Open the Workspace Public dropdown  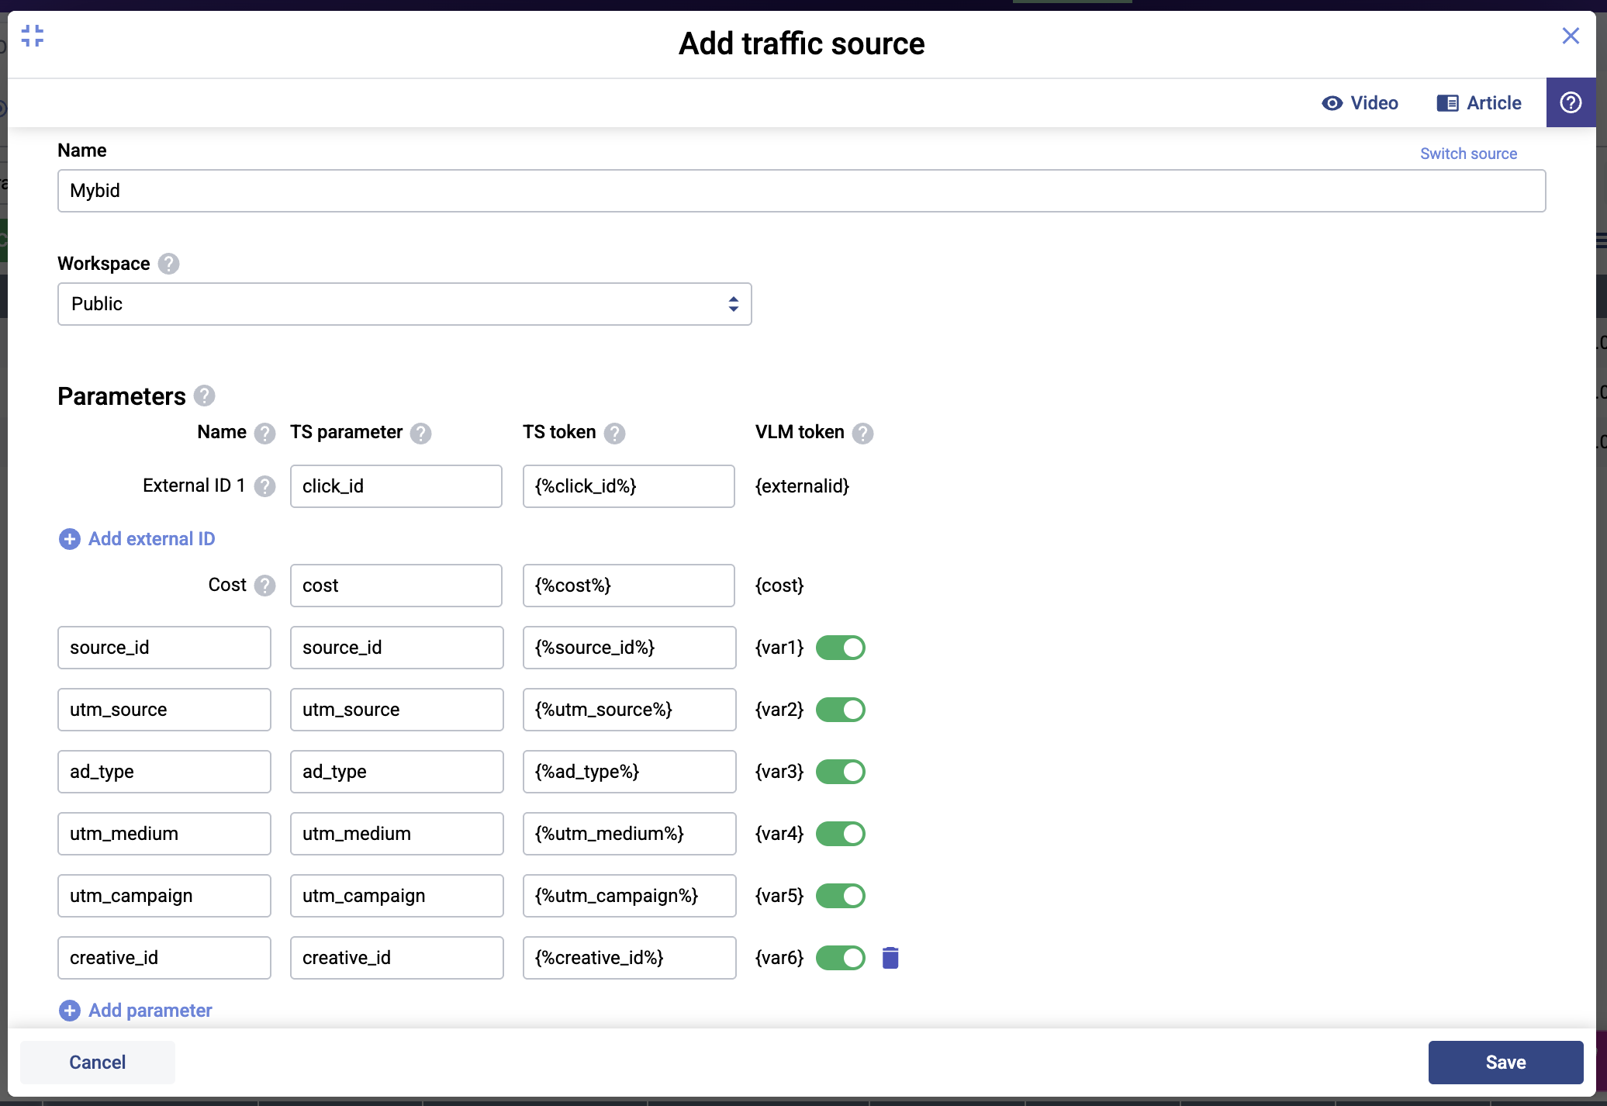pos(404,304)
